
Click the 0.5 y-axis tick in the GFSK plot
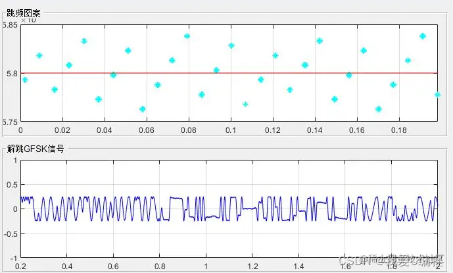[x=12, y=184]
